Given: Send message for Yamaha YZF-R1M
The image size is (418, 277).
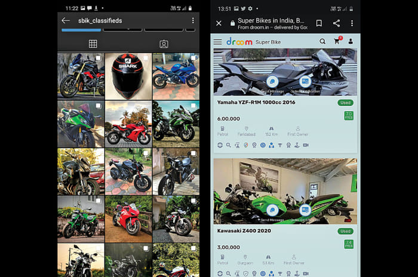Looking at the screenshot, I should tap(273, 82).
